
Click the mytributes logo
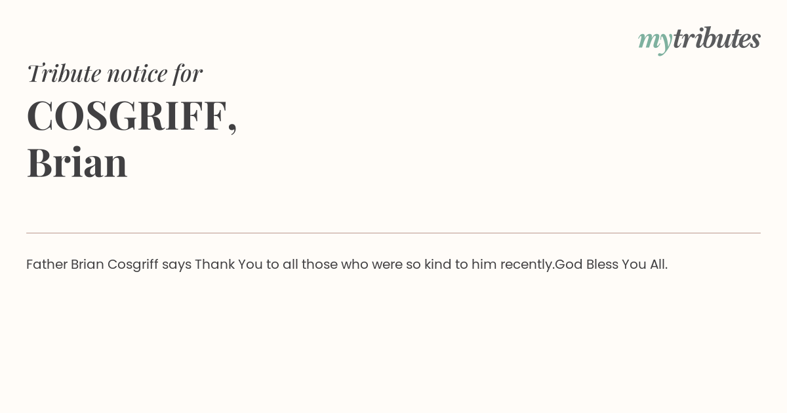coord(699,40)
